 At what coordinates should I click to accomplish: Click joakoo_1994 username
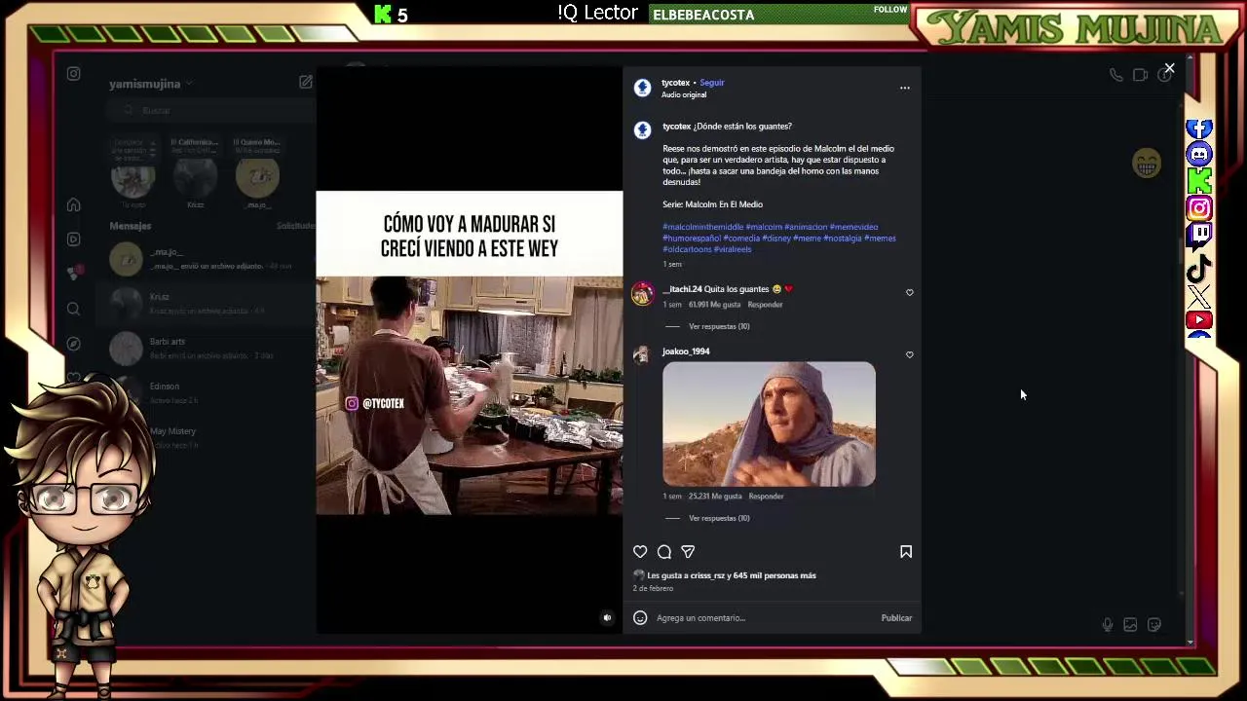tap(686, 351)
